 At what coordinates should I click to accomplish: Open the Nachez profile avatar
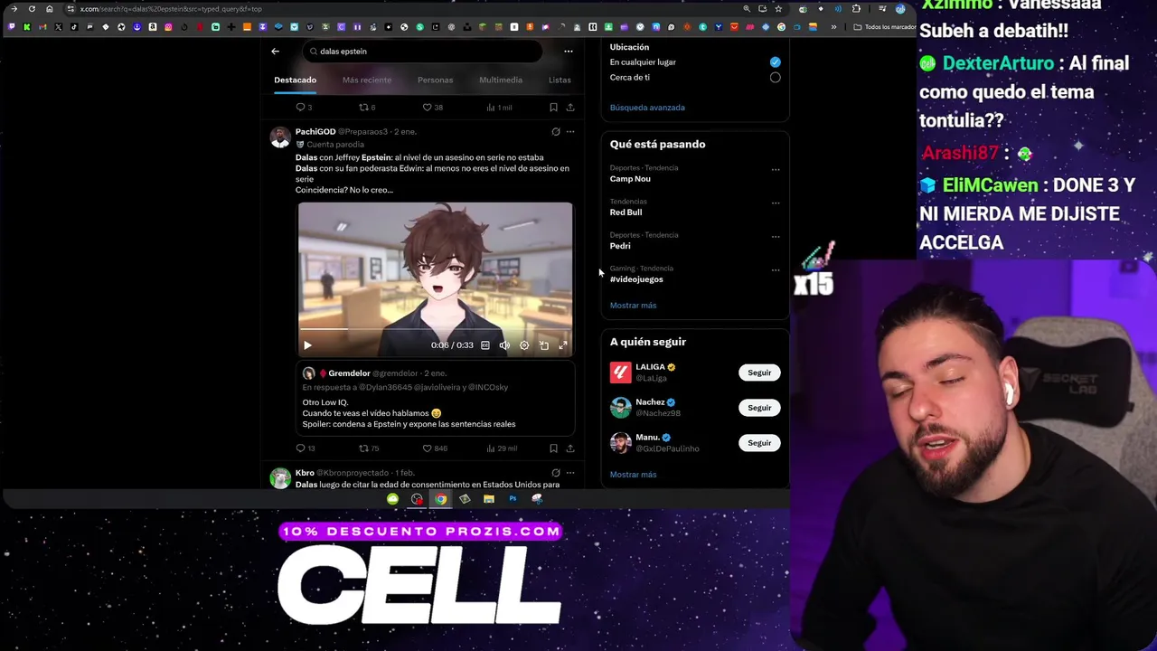(620, 408)
